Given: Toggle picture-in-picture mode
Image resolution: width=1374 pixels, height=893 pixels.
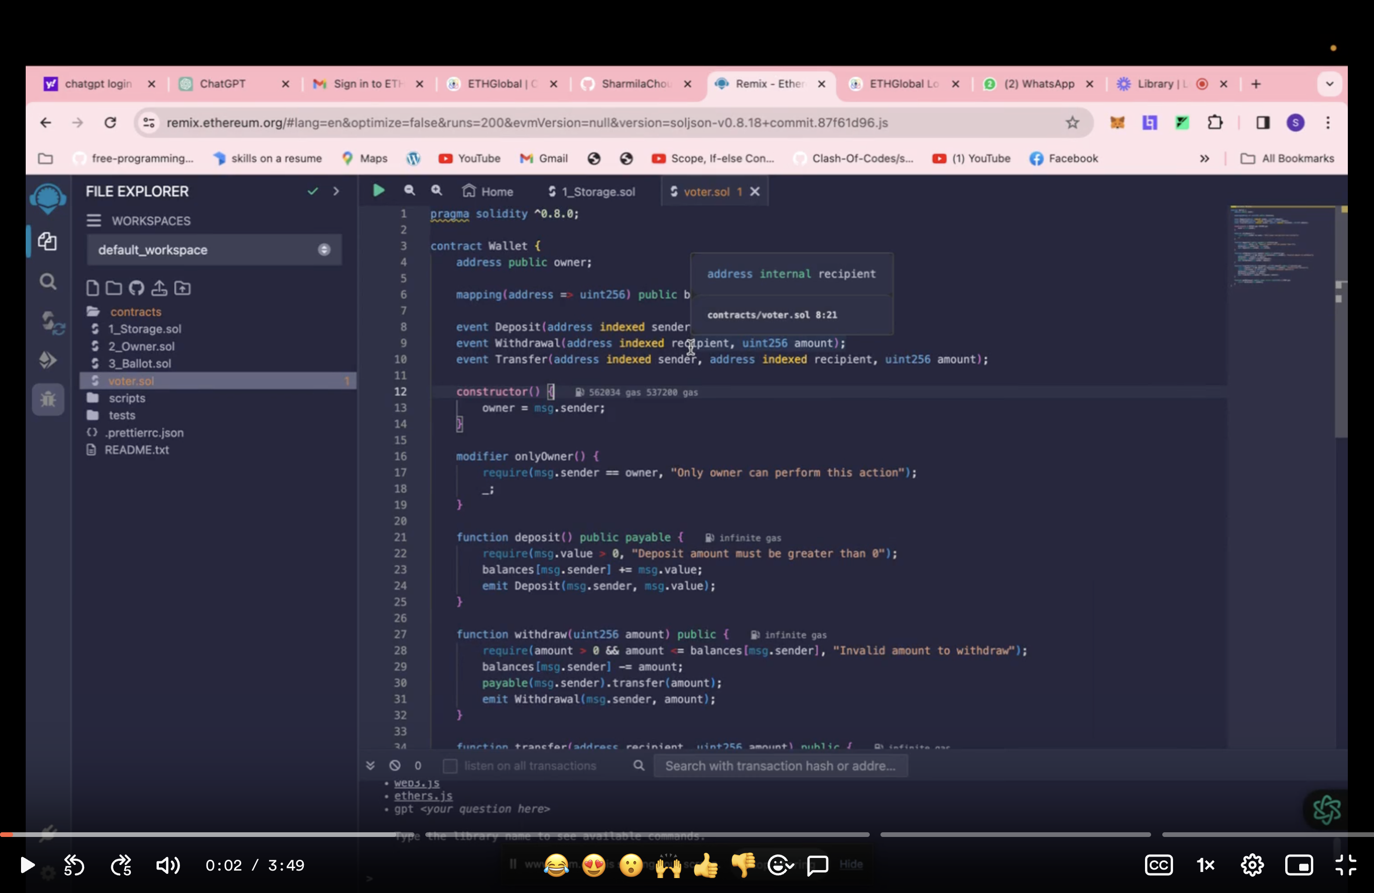Looking at the screenshot, I should point(1298,865).
